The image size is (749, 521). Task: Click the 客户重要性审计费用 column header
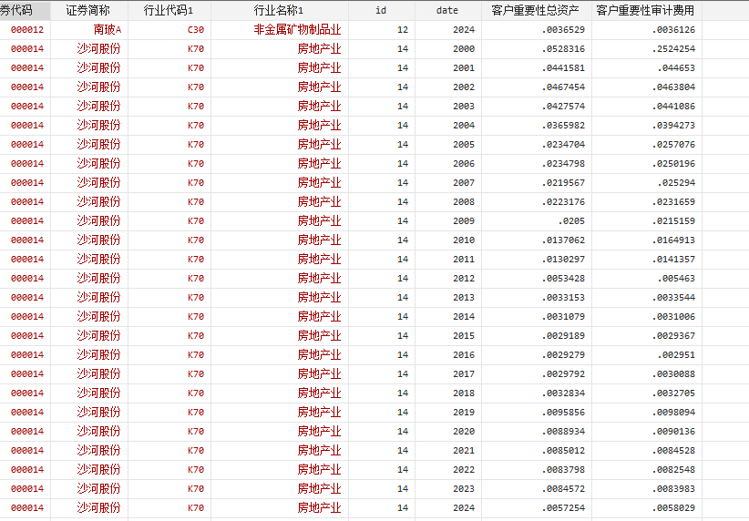[x=645, y=10]
